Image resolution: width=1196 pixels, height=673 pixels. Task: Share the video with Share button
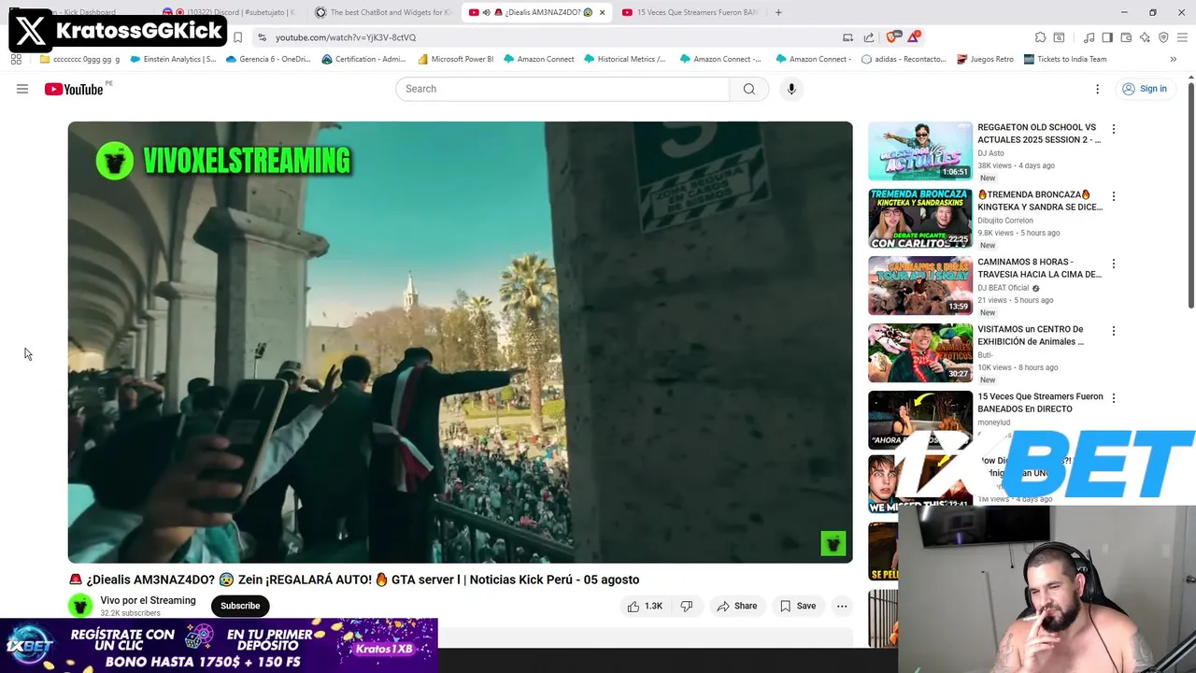tap(736, 606)
